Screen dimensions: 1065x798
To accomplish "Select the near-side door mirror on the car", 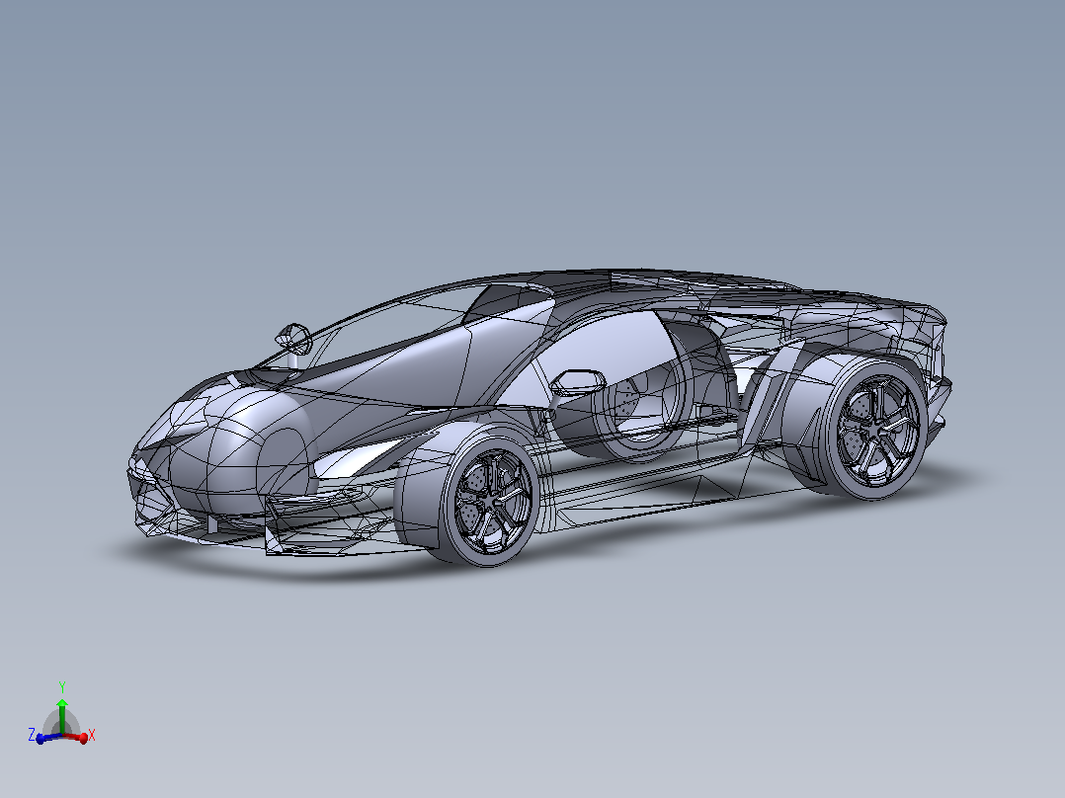I will tap(577, 382).
